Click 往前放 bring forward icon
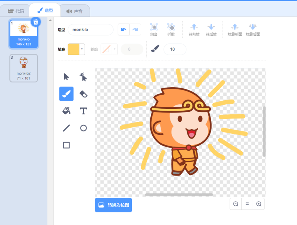This screenshot has width=297, height=225. [x=194, y=27]
